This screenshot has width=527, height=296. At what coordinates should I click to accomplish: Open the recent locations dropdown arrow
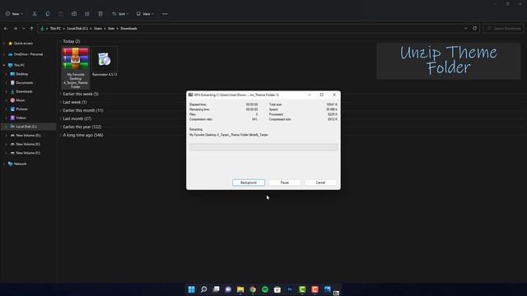pos(24,29)
